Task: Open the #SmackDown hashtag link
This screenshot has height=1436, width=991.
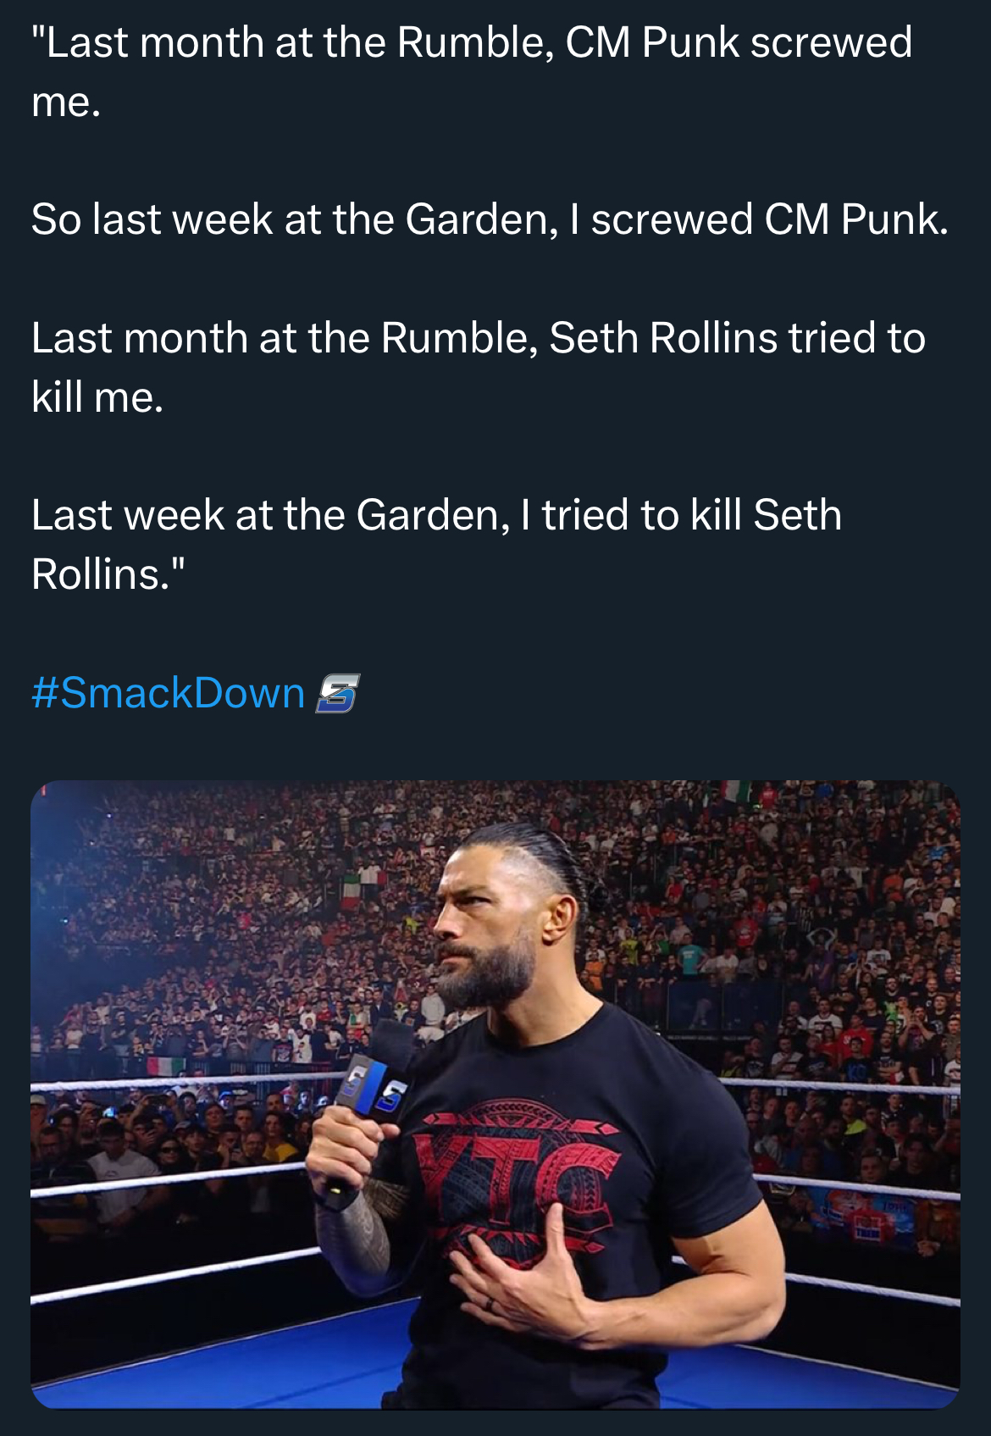Action: click(x=168, y=693)
